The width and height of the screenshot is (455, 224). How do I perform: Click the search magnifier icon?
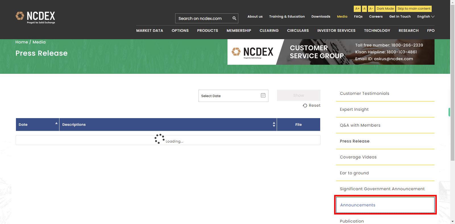[234, 18]
